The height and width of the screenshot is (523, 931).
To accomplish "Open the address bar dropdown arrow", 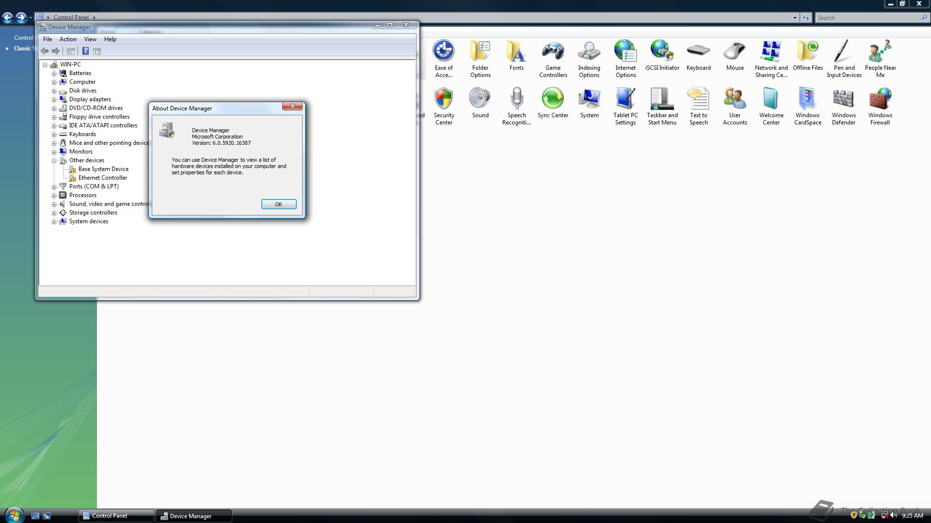I will point(795,17).
